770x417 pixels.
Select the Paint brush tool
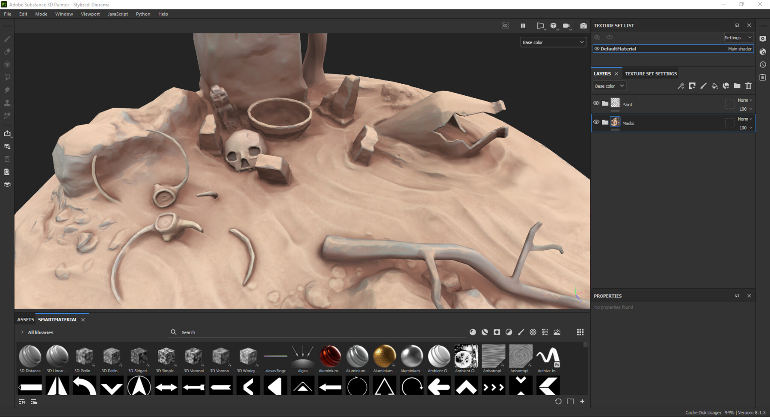click(7, 38)
